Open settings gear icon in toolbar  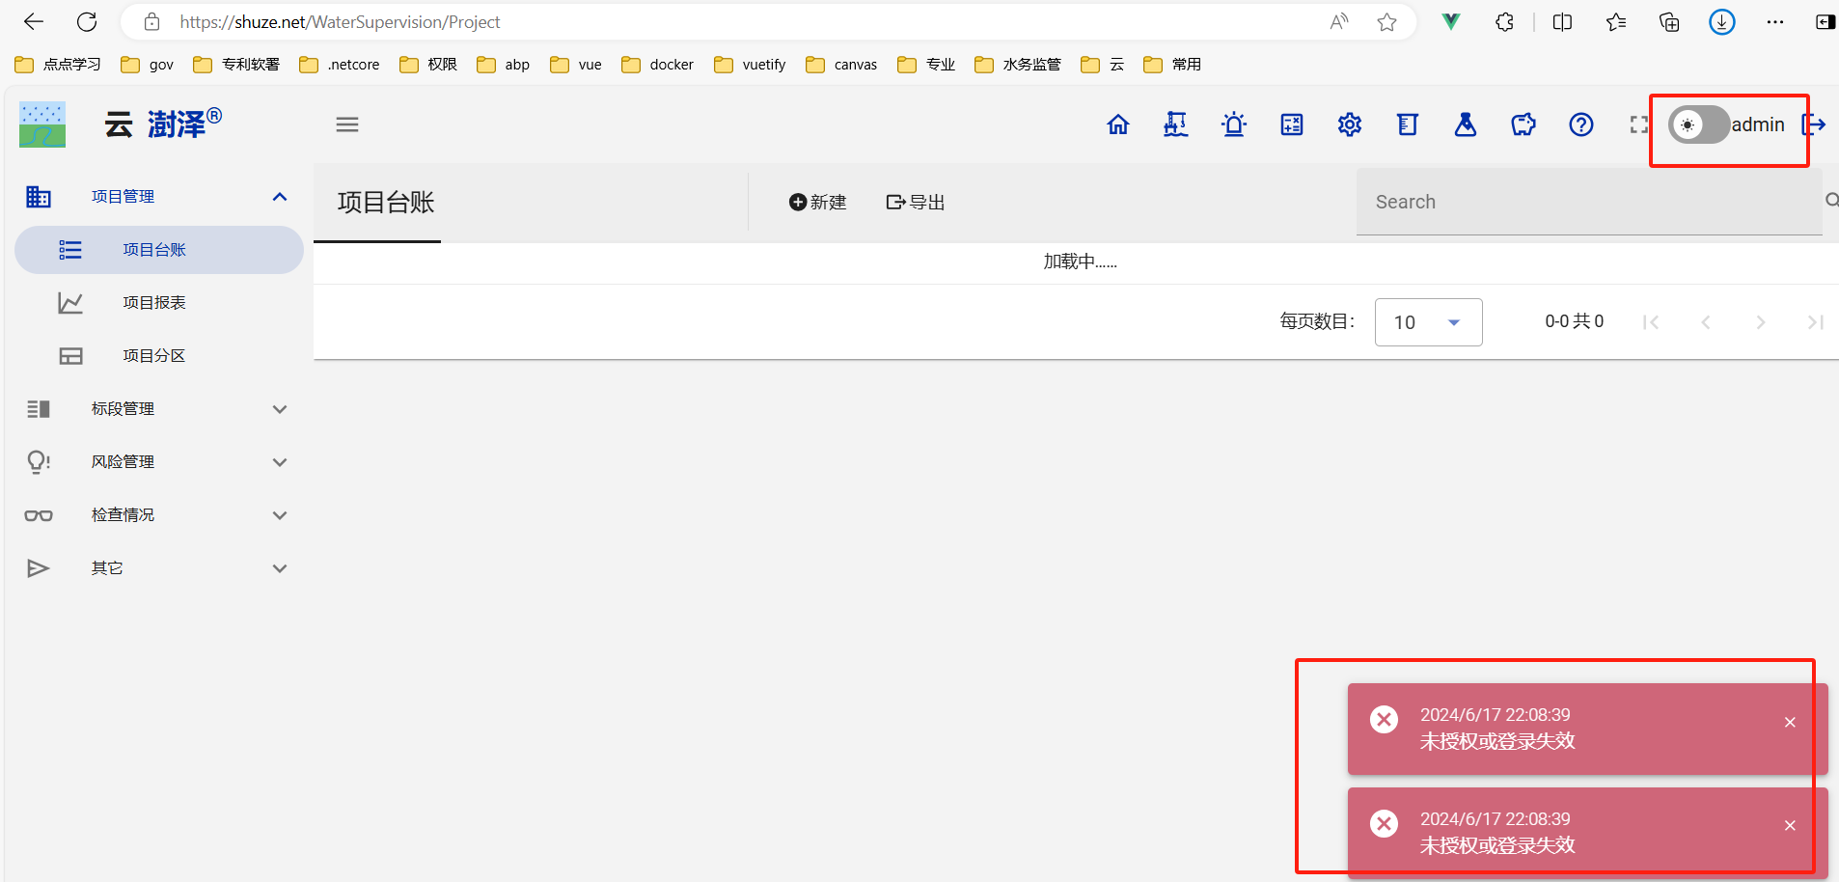1349,124
